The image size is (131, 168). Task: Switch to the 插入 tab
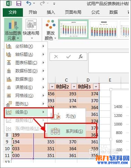pyautogui.click(x=51, y=12)
